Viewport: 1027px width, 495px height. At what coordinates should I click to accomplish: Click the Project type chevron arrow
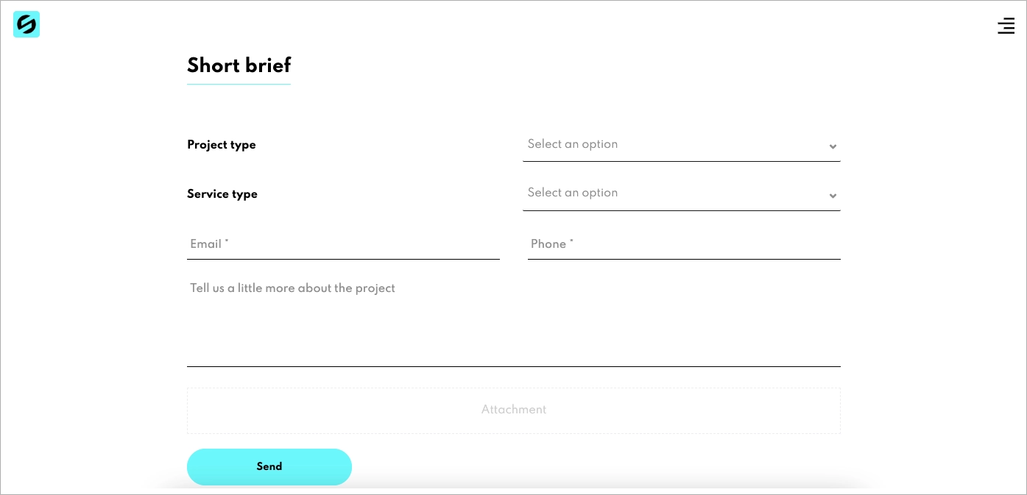click(x=833, y=147)
